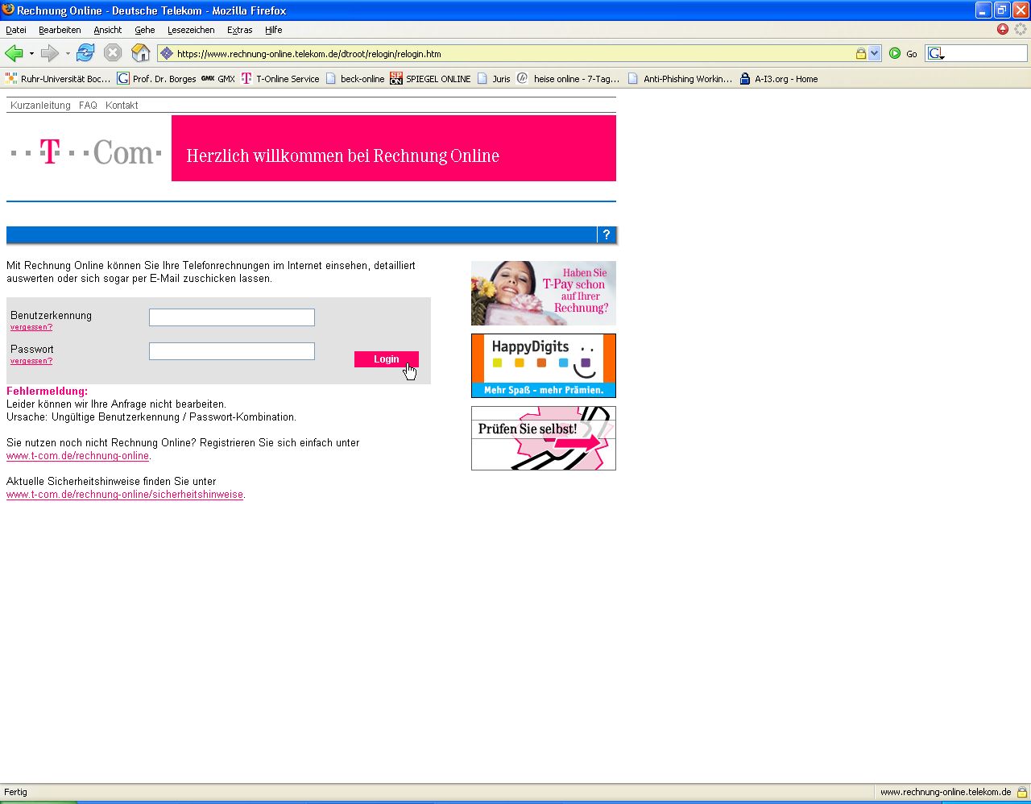The image size is (1031, 804).
Task: Open the Google search engine selector
Action: point(935,54)
